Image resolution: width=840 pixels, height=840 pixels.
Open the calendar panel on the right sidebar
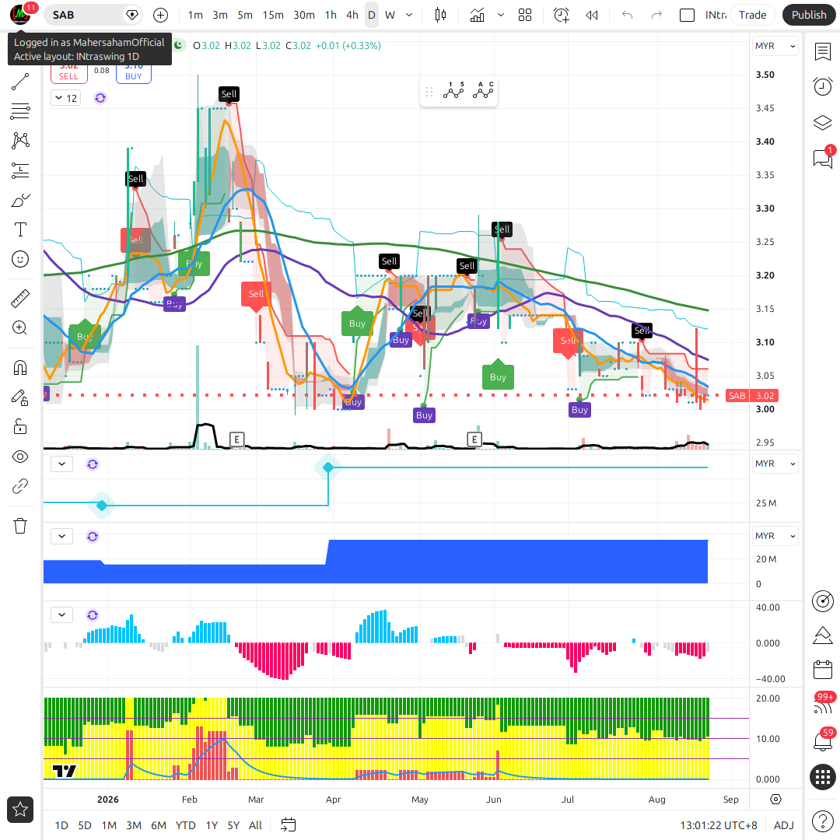point(822,670)
